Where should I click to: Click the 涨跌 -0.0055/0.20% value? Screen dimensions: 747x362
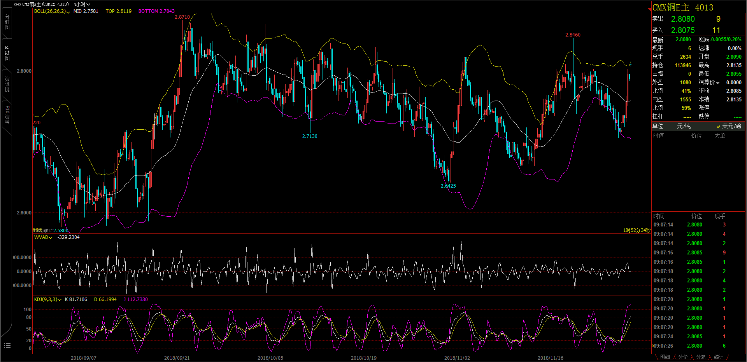coord(726,40)
